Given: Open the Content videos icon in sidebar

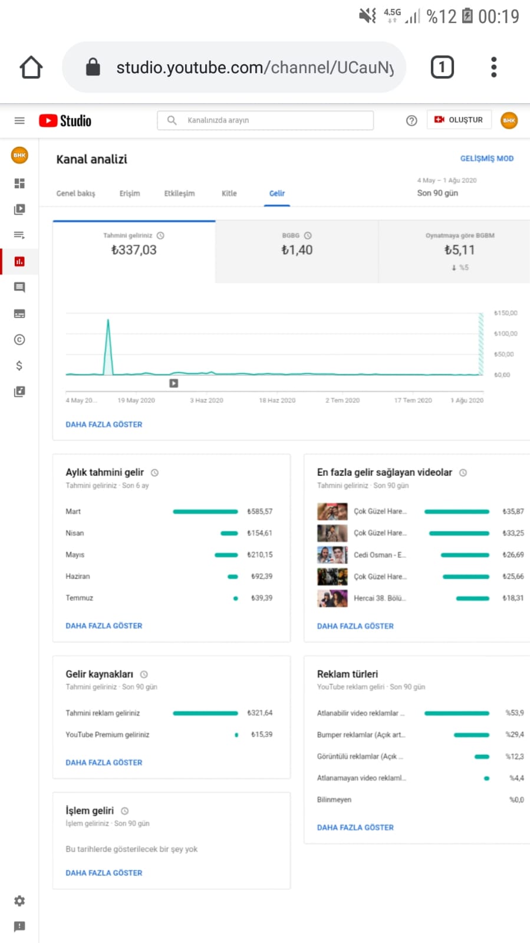Looking at the screenshot, I should point(19,209).
